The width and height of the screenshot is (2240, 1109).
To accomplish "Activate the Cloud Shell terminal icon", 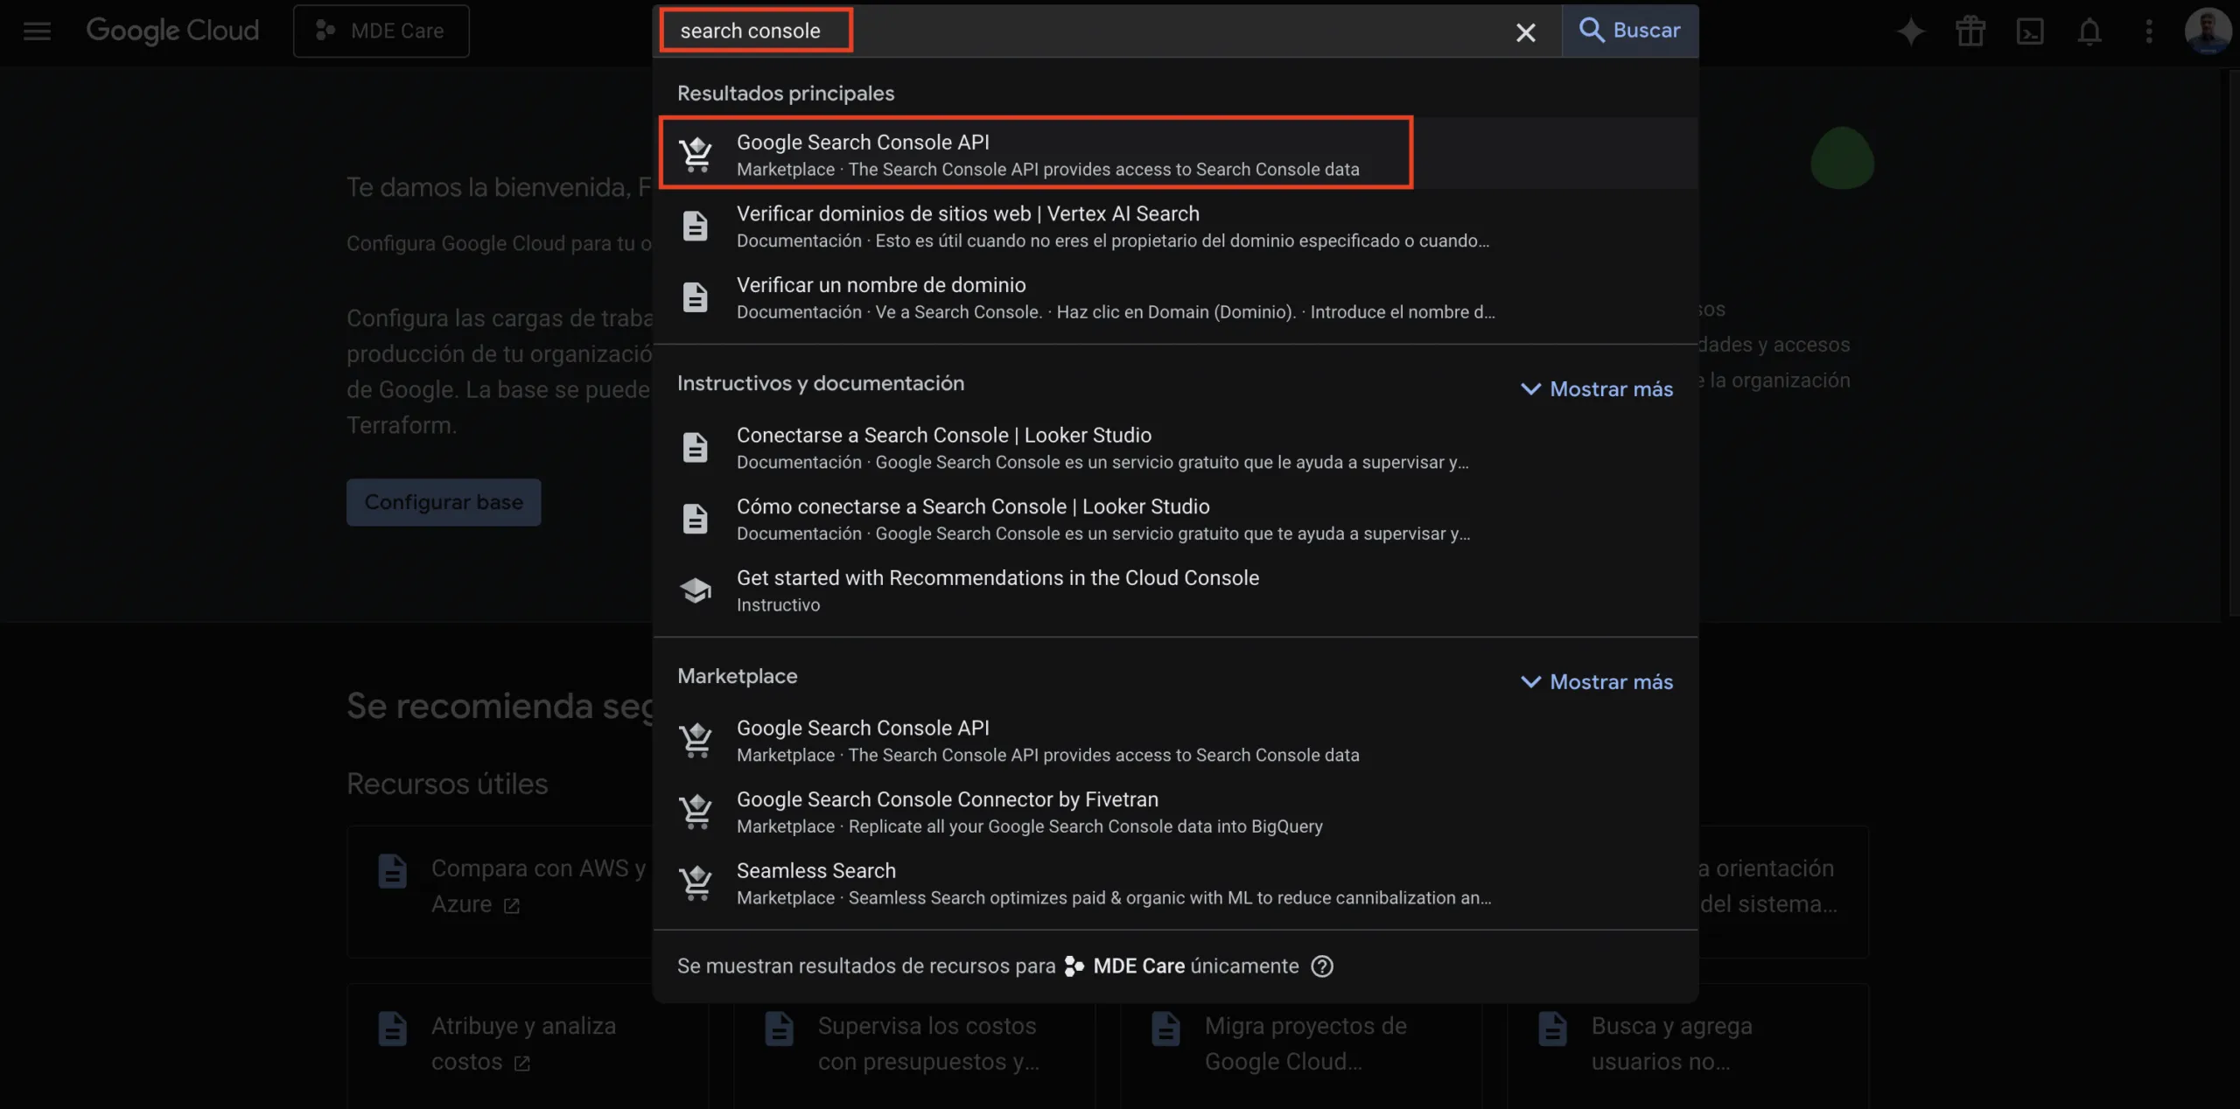I will point(2029,31).
